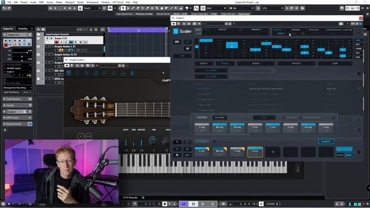Click the search magnifier in toolbar

(x=258, y=8)
